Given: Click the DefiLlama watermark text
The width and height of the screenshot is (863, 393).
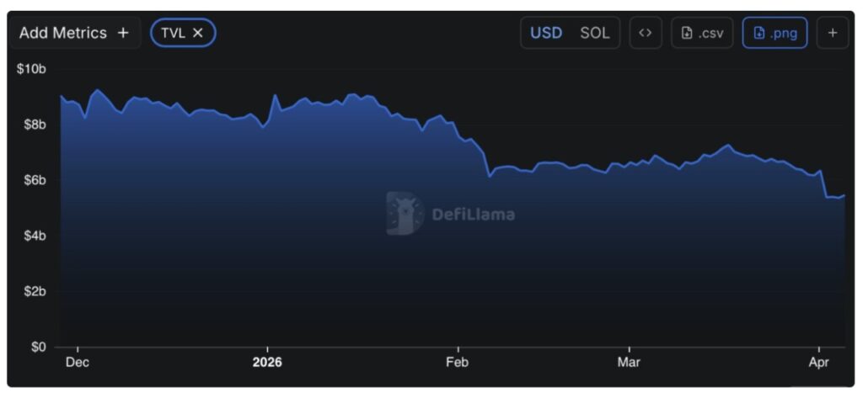Looking at the screenshot, I should pyautogui.click(x=473, y=214).
